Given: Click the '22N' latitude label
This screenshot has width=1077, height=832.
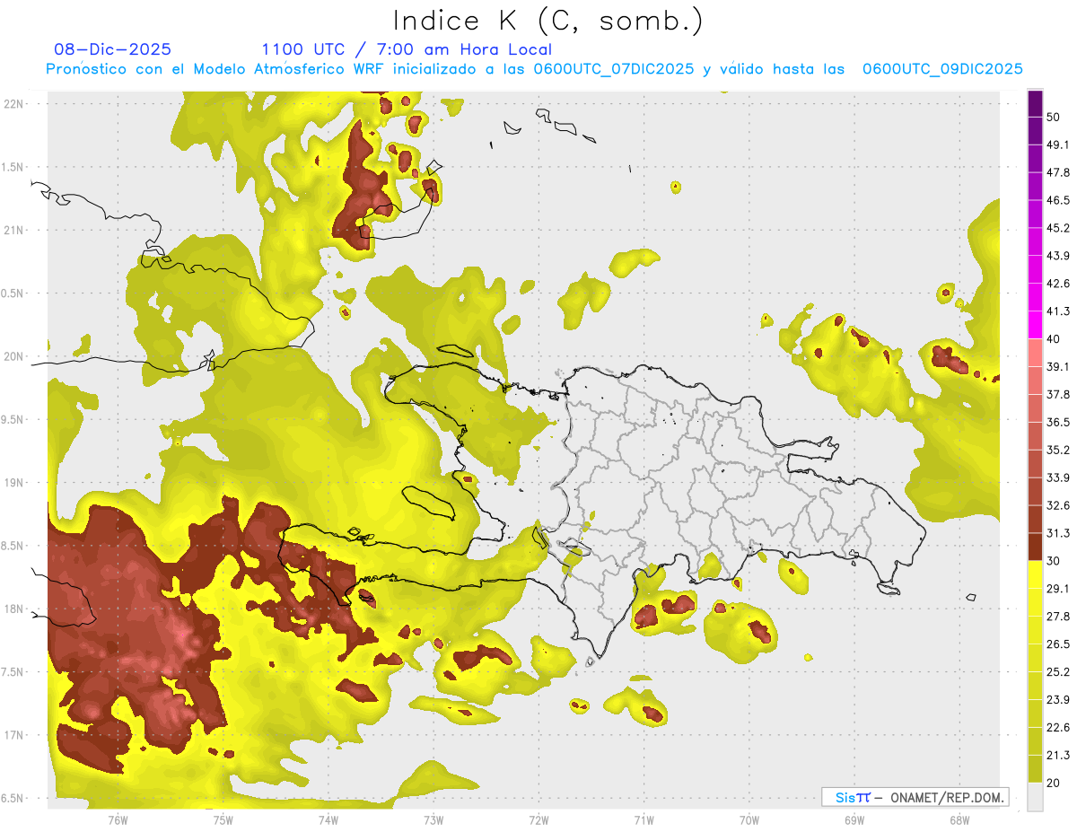Looking at the screenshot, I should click(x=13, y=104).
